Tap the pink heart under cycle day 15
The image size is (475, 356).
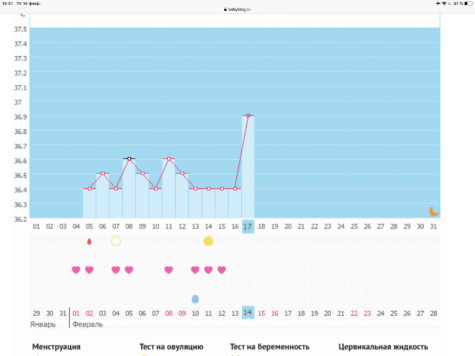click(x=221, y=270)
